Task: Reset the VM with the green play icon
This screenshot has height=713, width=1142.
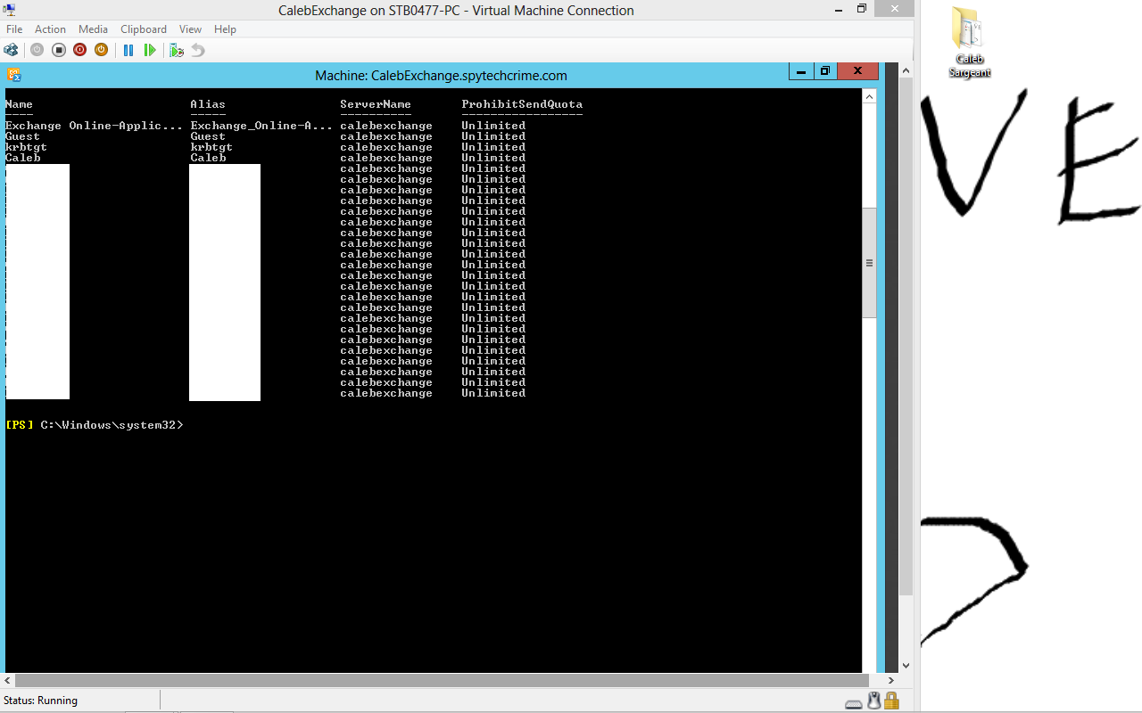Action: (x=150, y=50)
